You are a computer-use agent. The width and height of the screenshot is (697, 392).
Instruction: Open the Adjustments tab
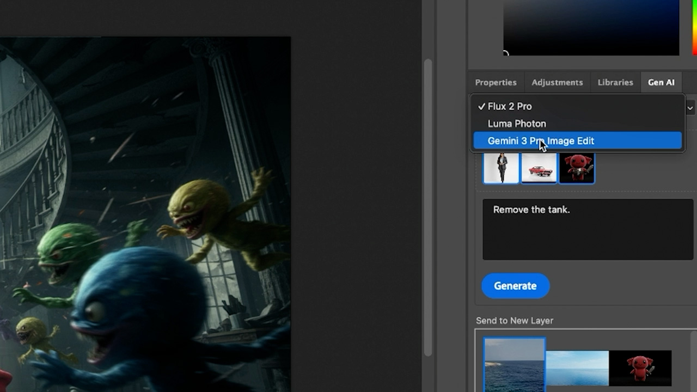[x=557, y=82]
